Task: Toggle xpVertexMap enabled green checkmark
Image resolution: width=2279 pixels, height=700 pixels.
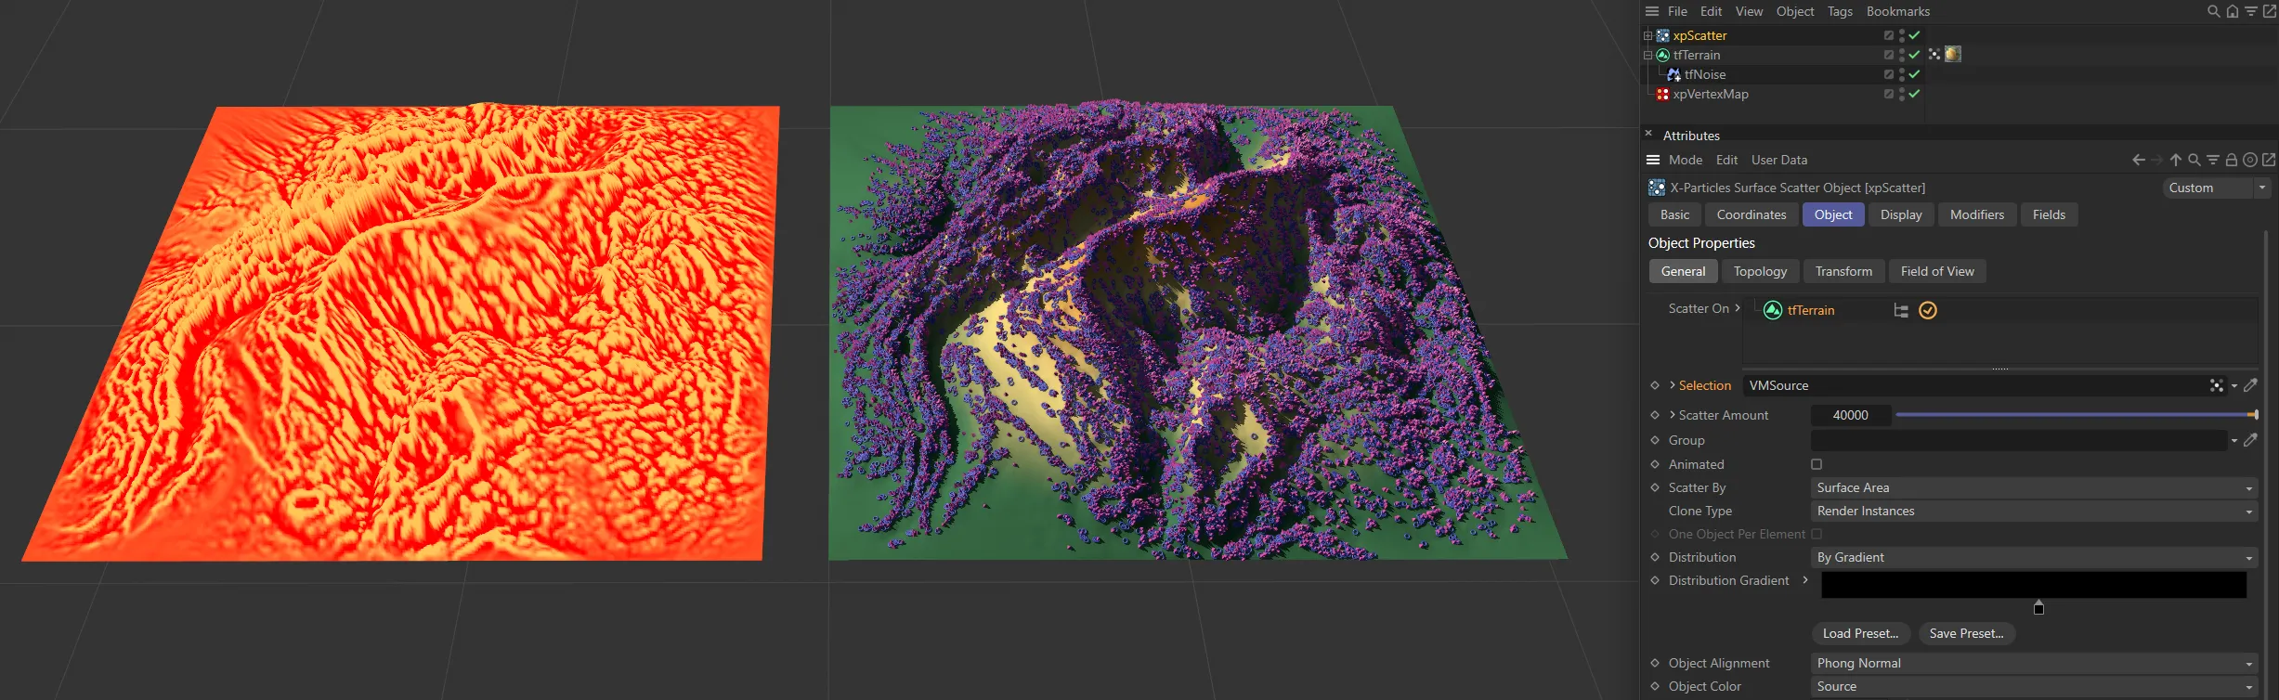Action: (x=1914, y=94)
